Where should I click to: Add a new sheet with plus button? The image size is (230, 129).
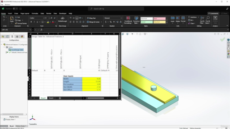click(60, 98)
